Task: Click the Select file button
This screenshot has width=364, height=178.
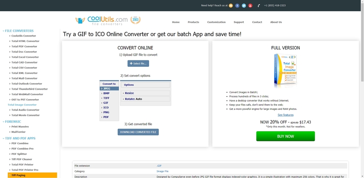Action: [138, 63]
